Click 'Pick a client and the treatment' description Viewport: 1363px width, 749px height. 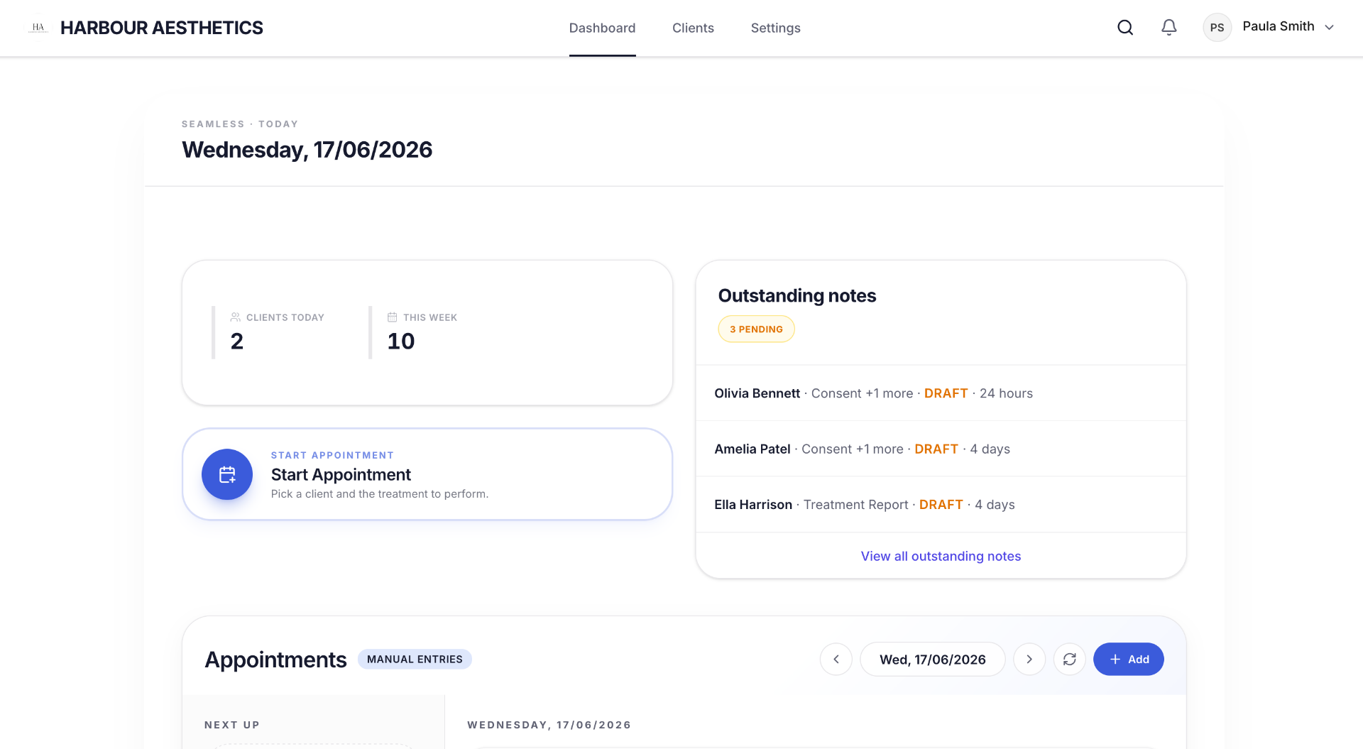click(380, 493)
